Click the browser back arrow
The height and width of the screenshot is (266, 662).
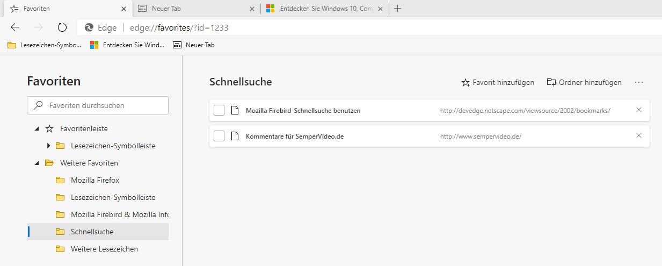(x=15, y=27)
